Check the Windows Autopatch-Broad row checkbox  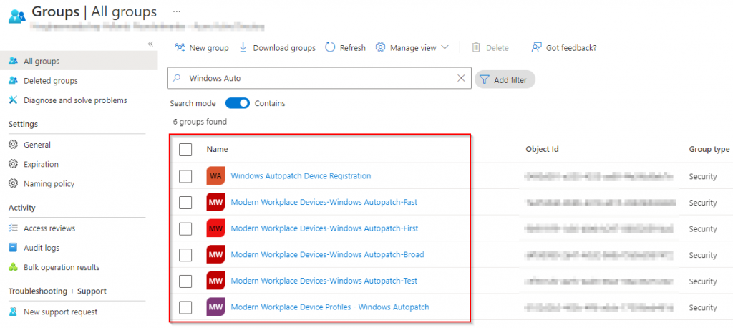coord(185,255)
